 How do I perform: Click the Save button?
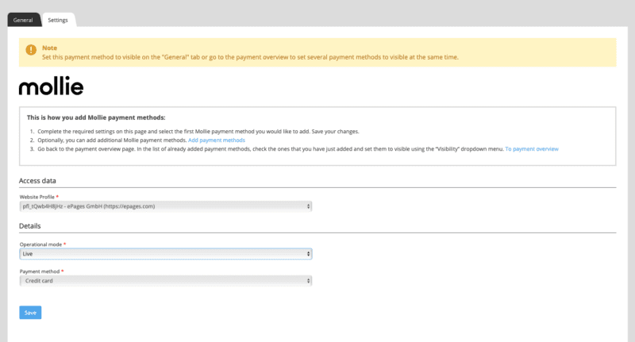click(x=30, y=313)
